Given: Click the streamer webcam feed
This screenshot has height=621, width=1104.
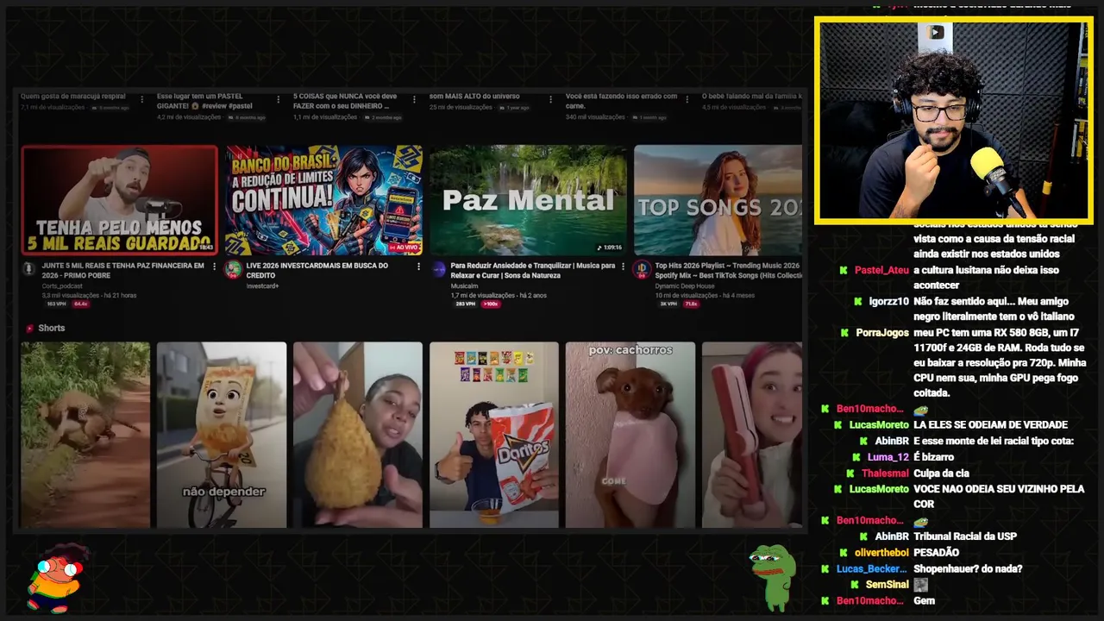Looking at the screenshot, I should [953, 121].
